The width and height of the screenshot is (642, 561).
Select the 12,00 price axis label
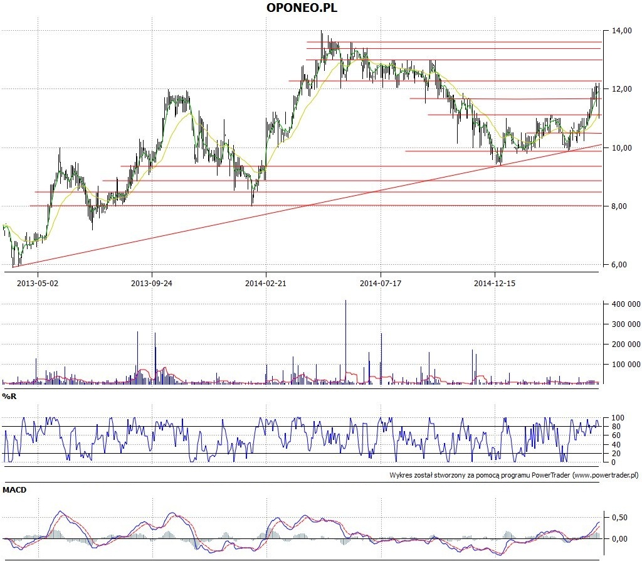[x=621, y=89]
